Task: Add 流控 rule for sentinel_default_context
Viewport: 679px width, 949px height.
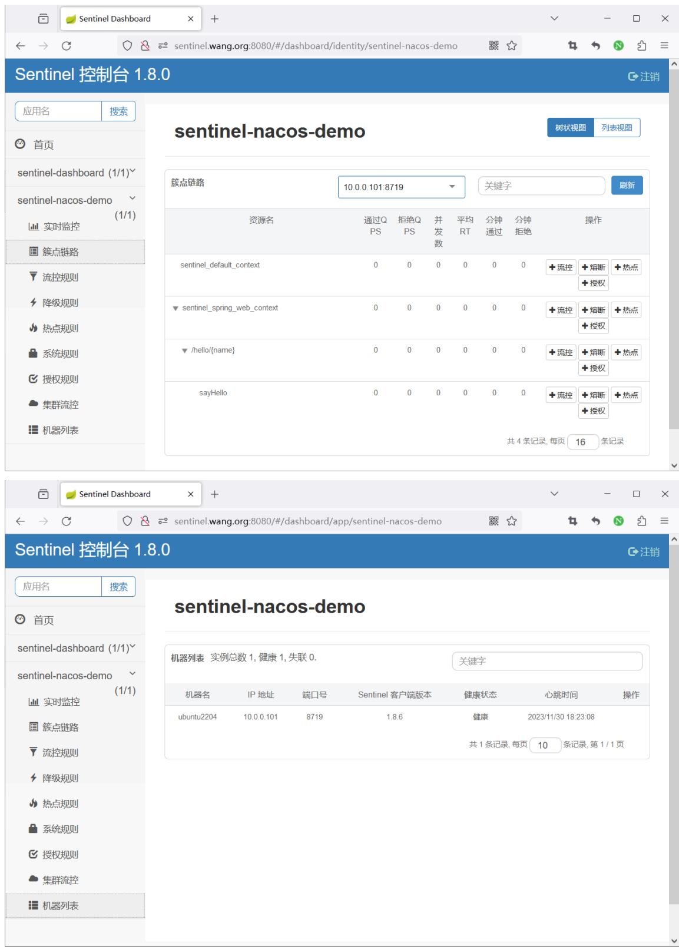Action: [561, 267]
